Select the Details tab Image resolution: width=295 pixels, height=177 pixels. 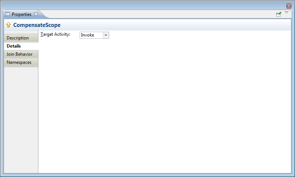click(x=21, y=46)
